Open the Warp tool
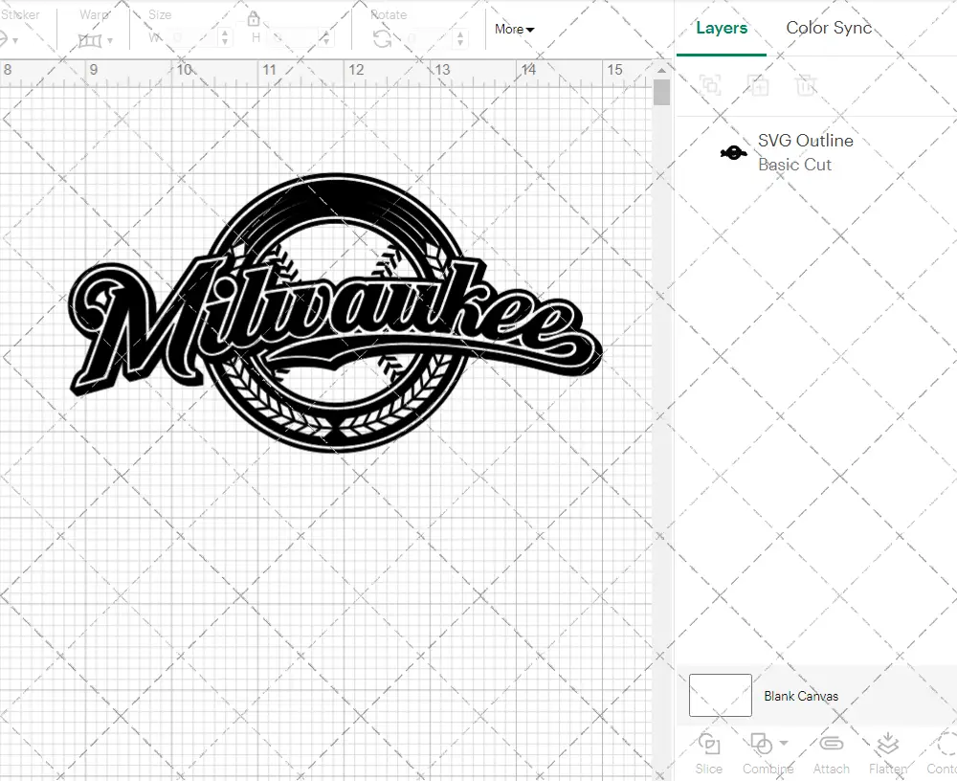957x781 pixels. (x=90, y=41)
